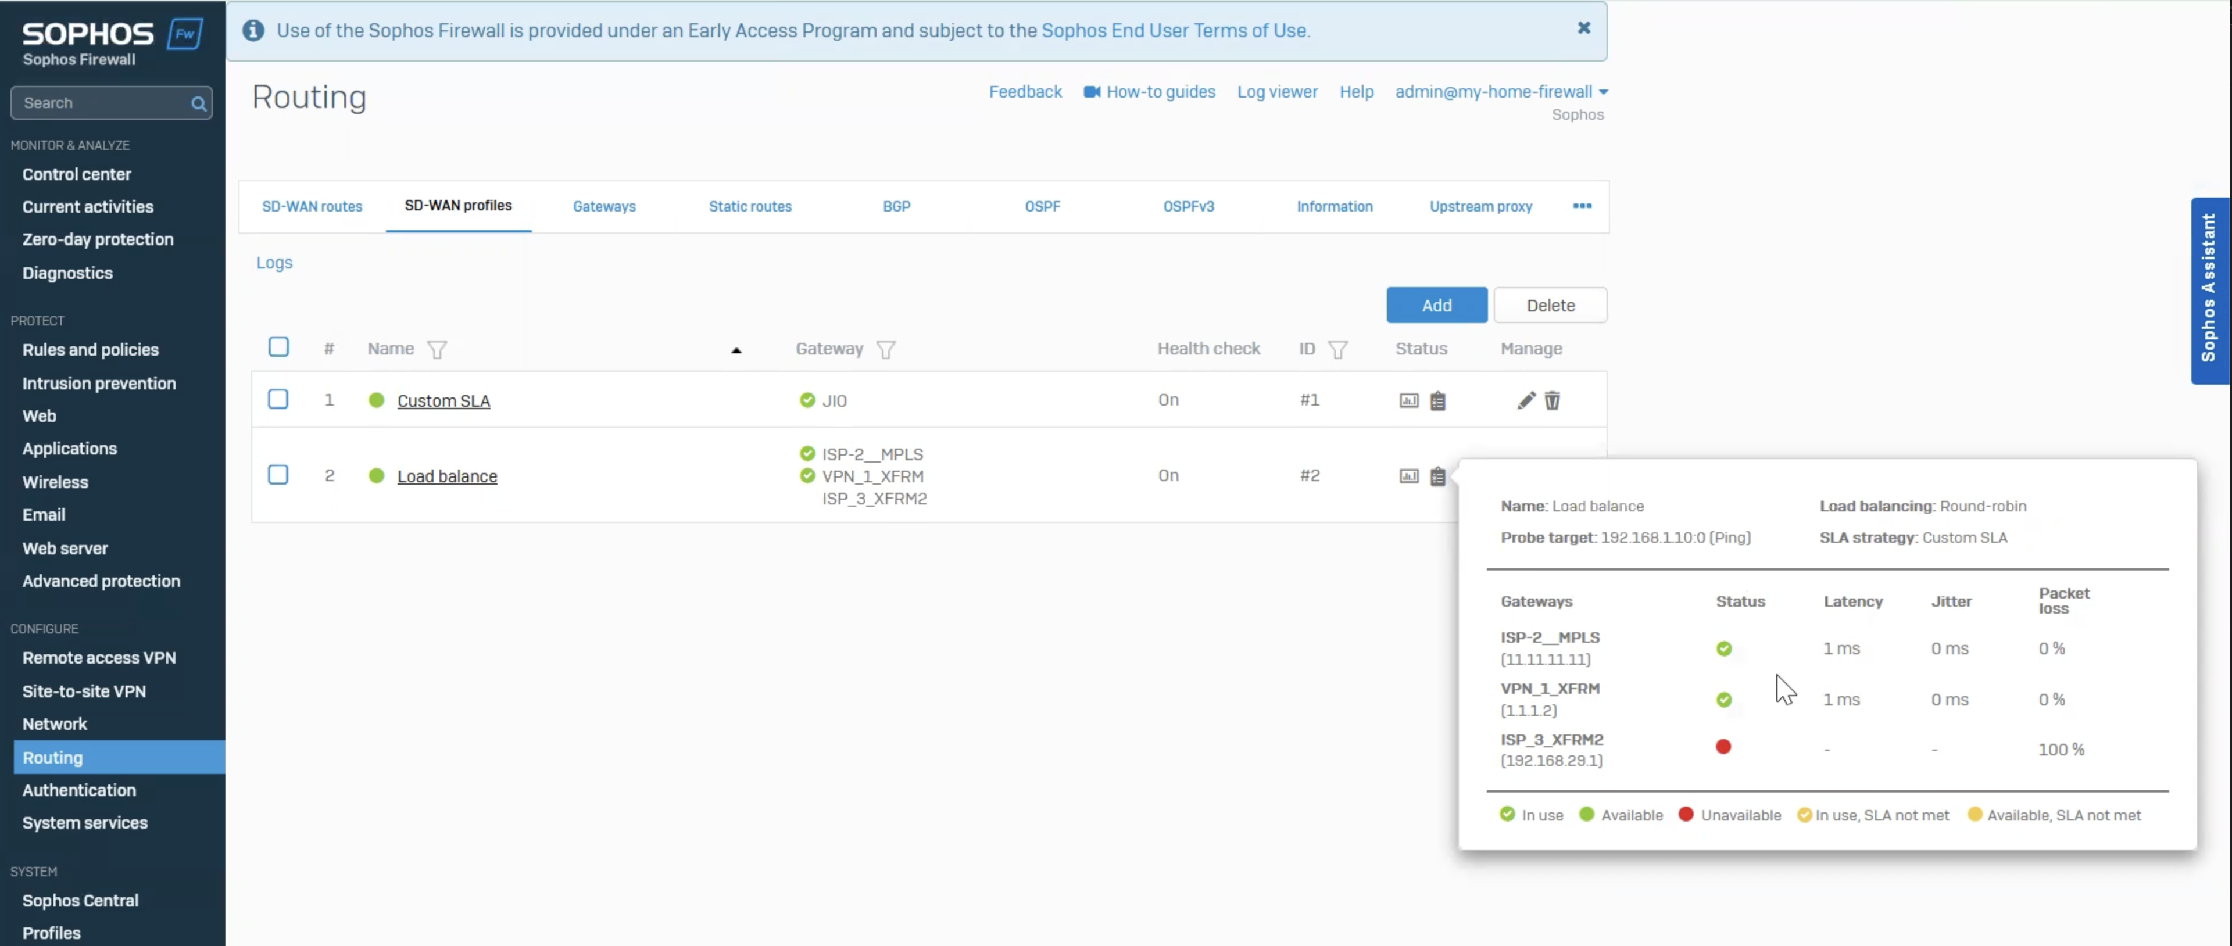Click the search magnifier icon in sidebar
The image size is (2232, 946).
coord(198,104)
